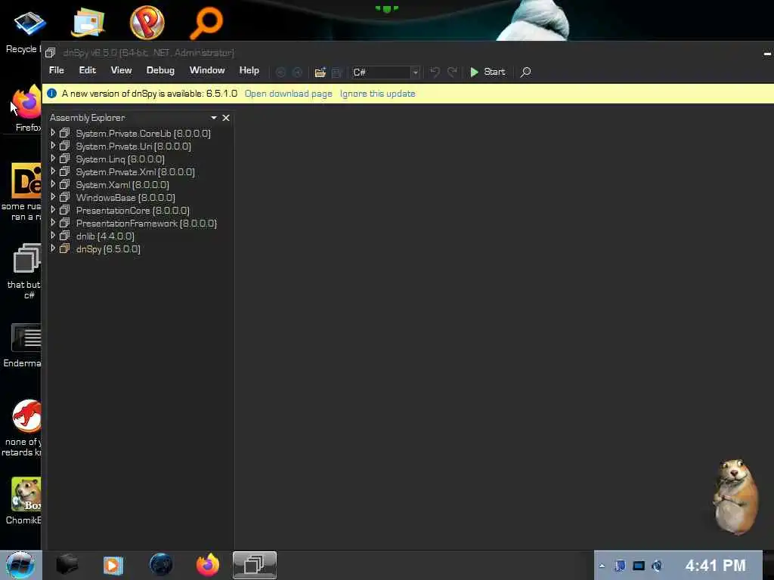Click the black folder taskbar icon
Image resolution: width=774 pixels, height=580 pixels.
click(x=67, y=565)
